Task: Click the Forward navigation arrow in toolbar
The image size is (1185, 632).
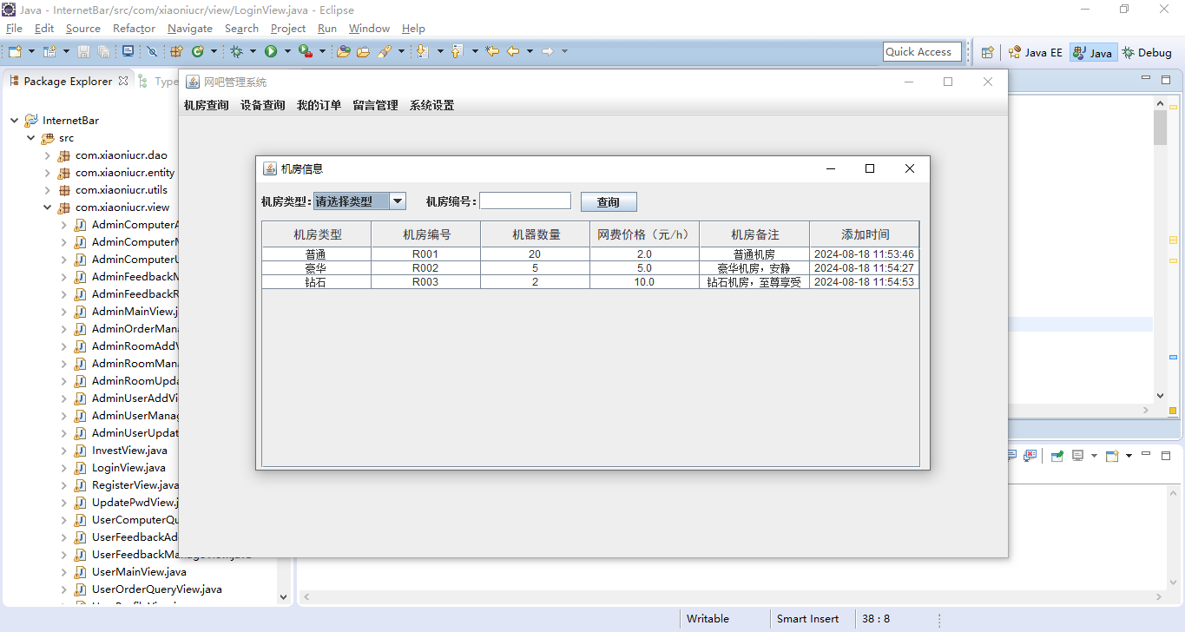Action: (x=548, y=52)
